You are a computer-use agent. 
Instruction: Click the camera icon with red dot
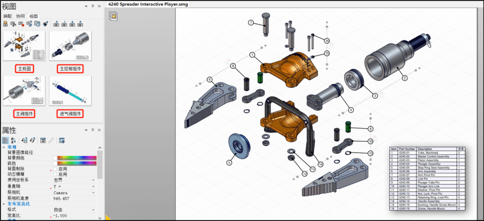21,24
